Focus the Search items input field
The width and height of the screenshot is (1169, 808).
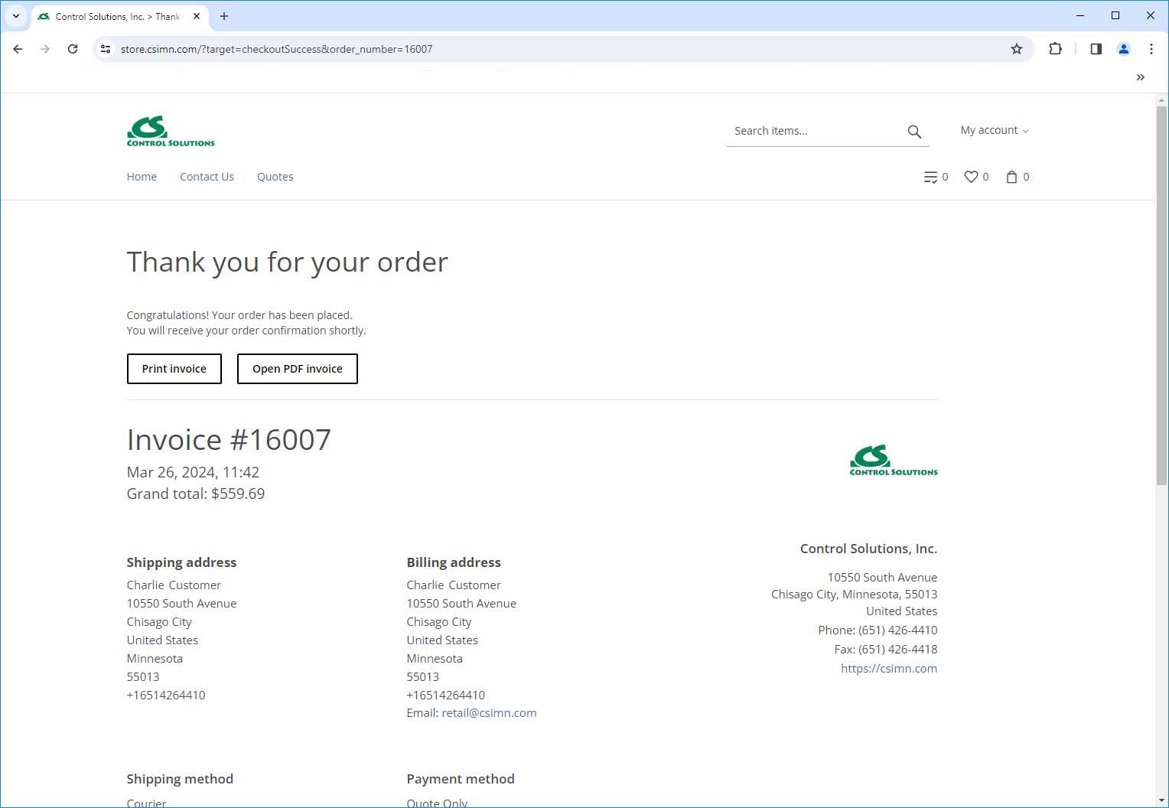pyautogui.click(x=815, y=131)
